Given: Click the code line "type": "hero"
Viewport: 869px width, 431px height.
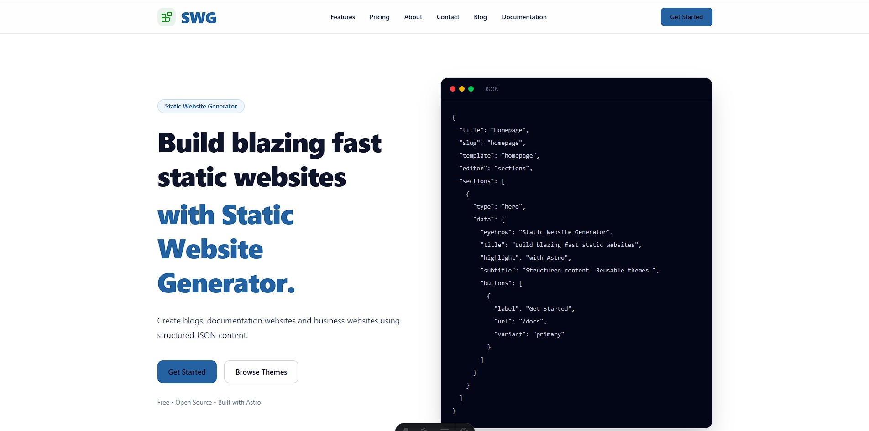Looking at the screenshot, I should pyautogui.click(x=499, y=206).
